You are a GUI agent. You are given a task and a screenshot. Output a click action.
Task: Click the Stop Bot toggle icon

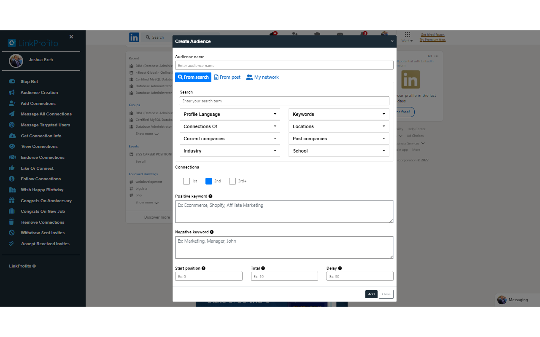(x=12, y=82)
